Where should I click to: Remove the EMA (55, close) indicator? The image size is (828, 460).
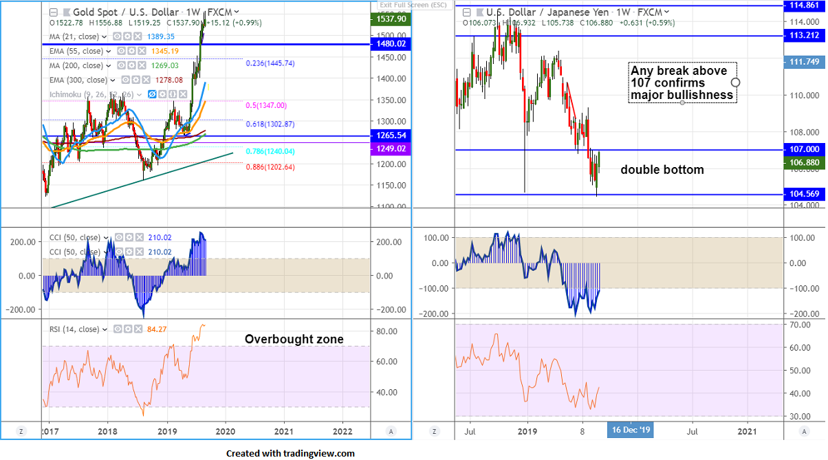coord(142,51)
